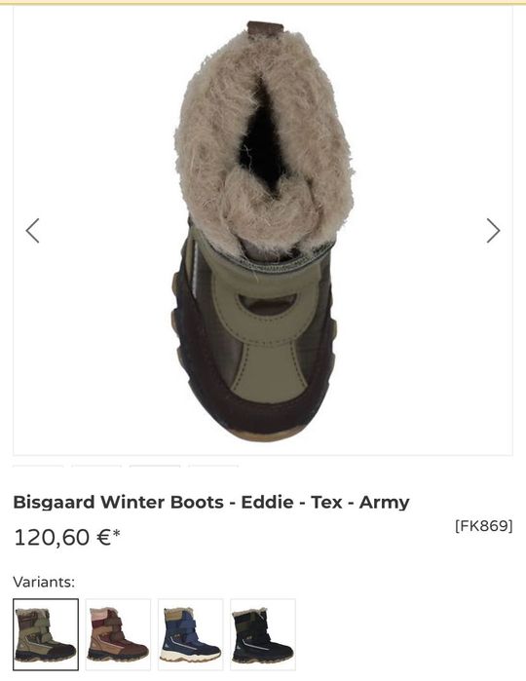Advance to the next product image
The width and height of the screenshot is (526, 681).
click(493, 231)
